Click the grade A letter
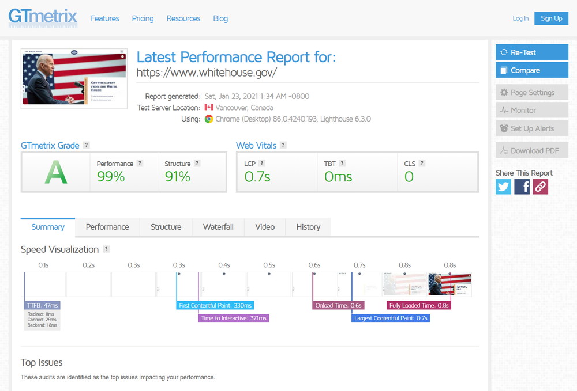 tap(56, 172)
